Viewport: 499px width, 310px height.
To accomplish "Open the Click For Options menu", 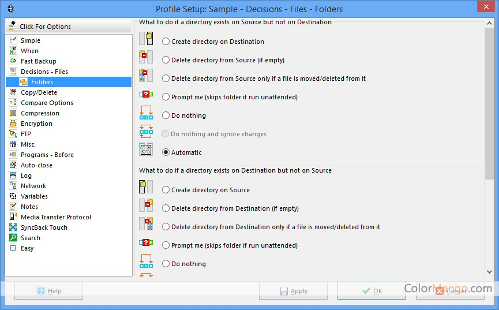I will pyautogui.click(x=69, y=27).
